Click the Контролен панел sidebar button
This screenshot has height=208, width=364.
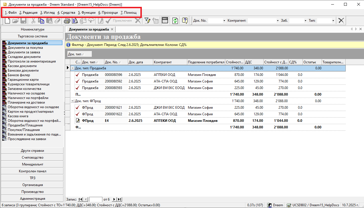[x=32, y=171]
